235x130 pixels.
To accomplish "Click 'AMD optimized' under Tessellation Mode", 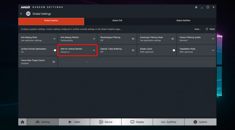I will pyautogui.click(x=186, y=52).
